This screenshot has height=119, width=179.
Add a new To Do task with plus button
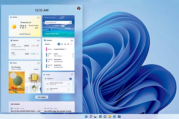pyautogui.click(x=70, y=79)
